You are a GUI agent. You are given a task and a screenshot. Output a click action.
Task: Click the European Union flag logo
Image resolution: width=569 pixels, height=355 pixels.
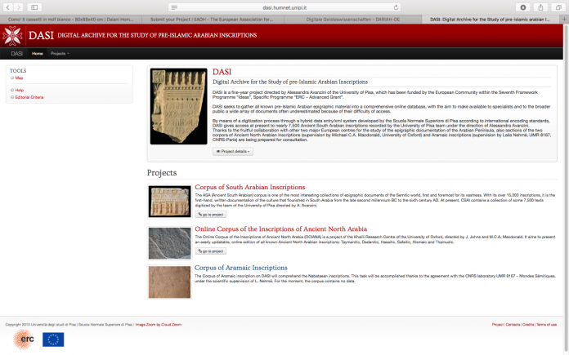tap(53, 339)
